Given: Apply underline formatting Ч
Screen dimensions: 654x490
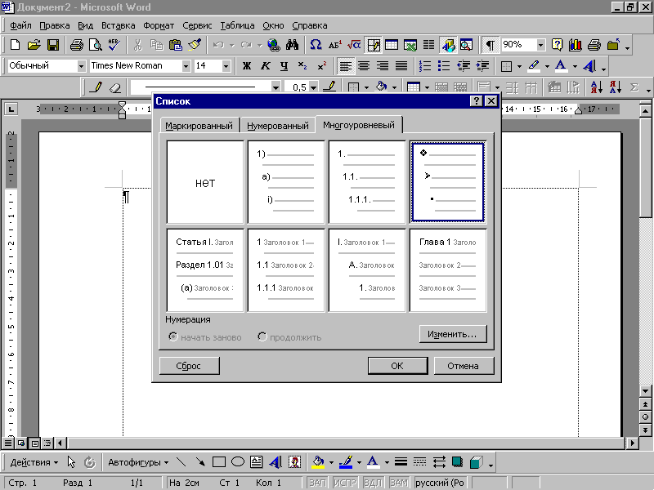Looking at the screenshot, I should point(284,66).
